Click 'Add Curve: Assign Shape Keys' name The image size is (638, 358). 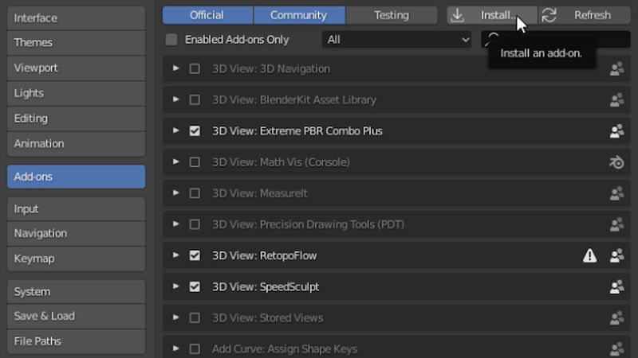pos(285,348)
